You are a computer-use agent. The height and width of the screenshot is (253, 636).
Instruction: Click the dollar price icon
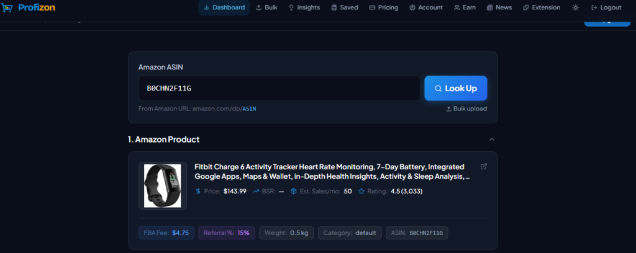(x=198, y=192)
